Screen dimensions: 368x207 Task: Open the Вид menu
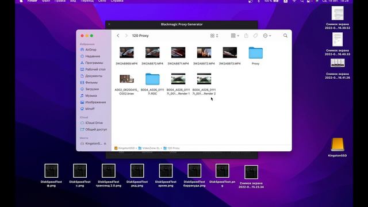[x=73, y=1]
